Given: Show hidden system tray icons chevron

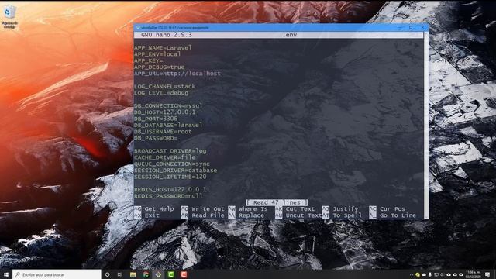Looking at the screenshot, I should point(412,274).
